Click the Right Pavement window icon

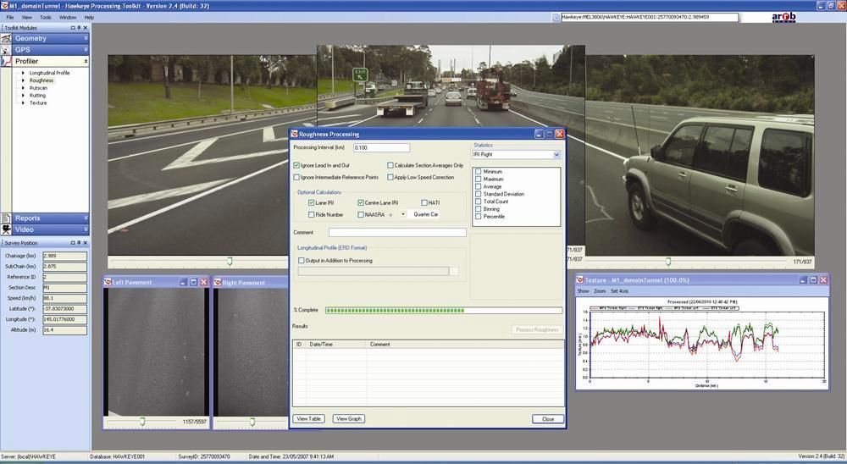click(218, 283)
